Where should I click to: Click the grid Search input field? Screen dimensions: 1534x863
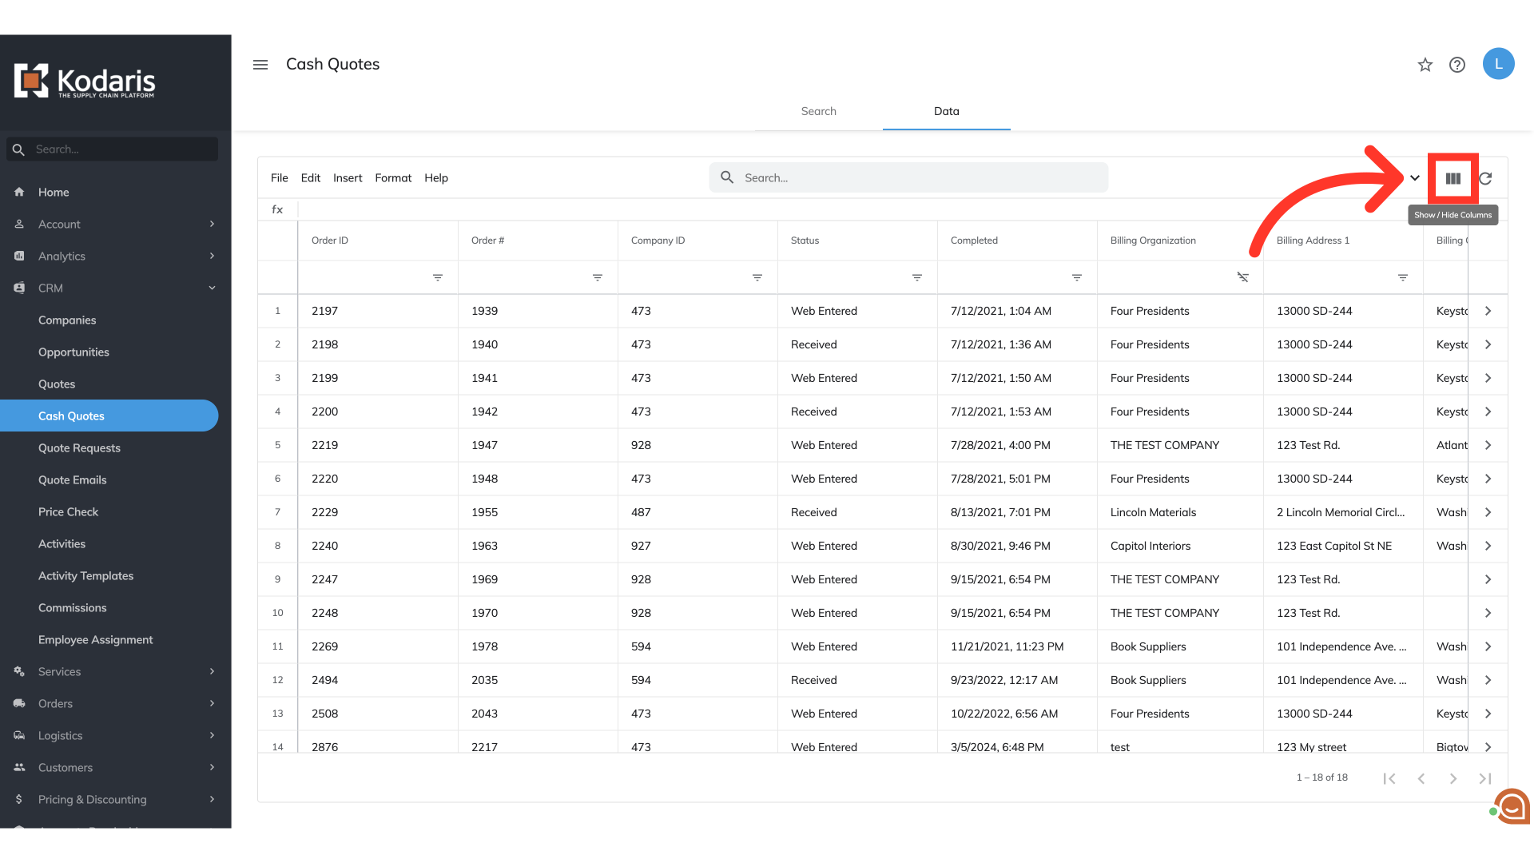point(919,177)
